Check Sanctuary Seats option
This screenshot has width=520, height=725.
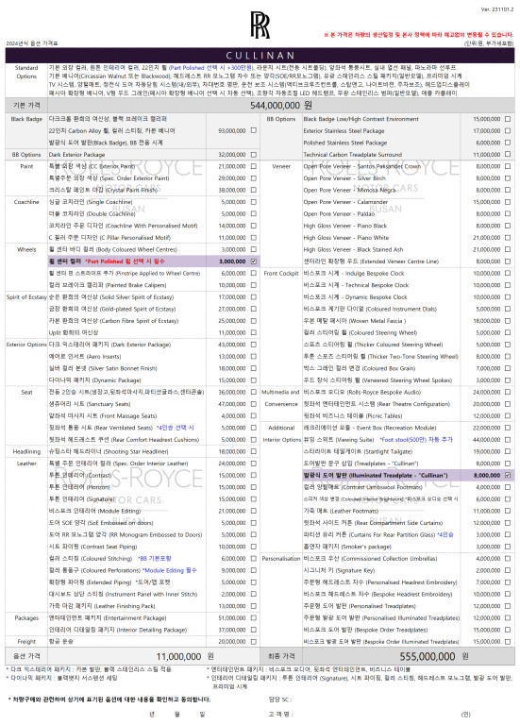[x=253, y=404]
